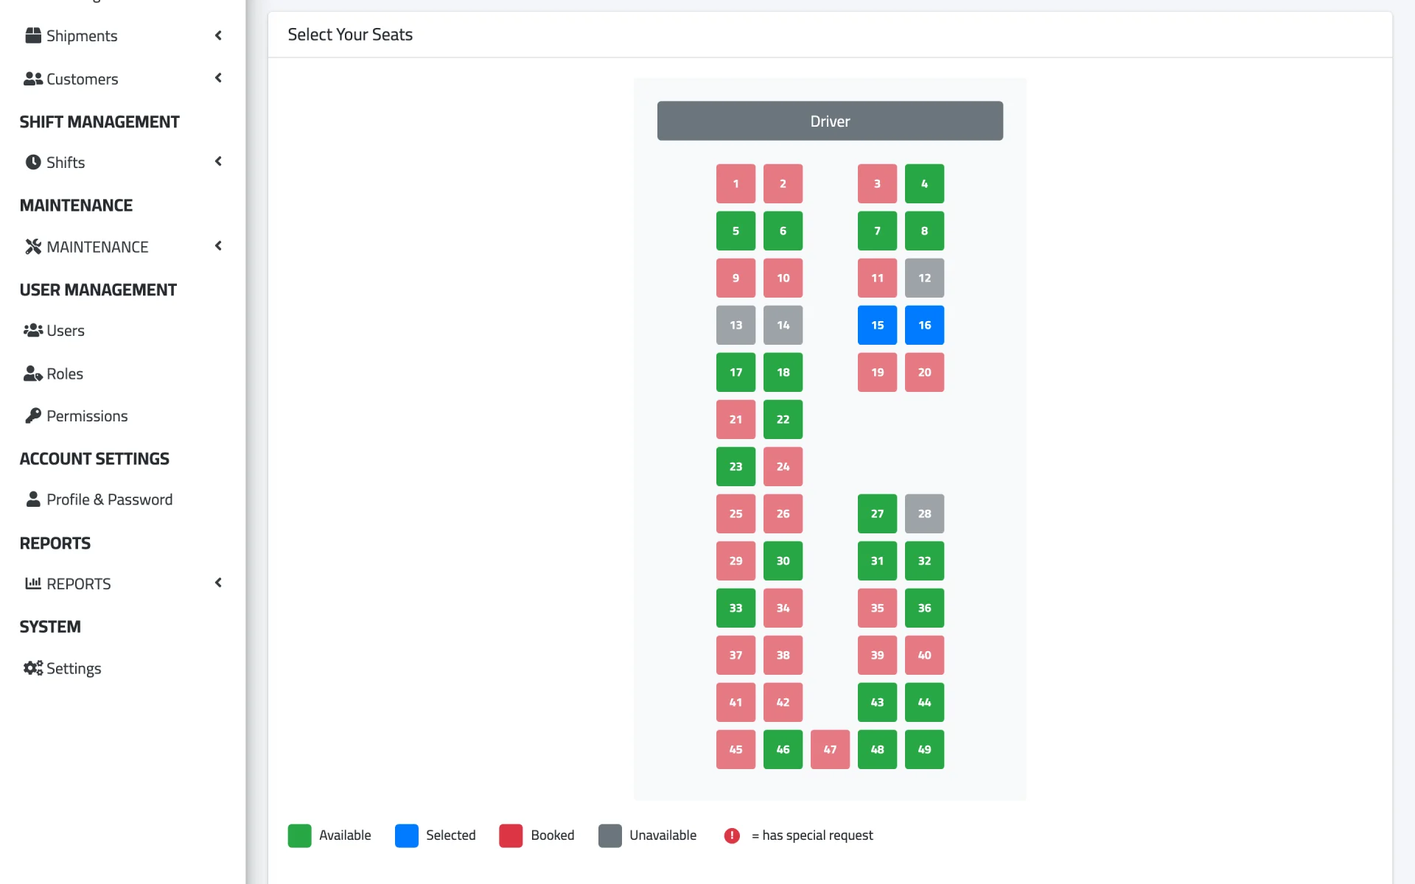Image resolution: width=1415 pixels, height=884 pixels.
Task: Expand the Shipments submenu chevron
Action: pyautogui.click(x=218, y=35)
